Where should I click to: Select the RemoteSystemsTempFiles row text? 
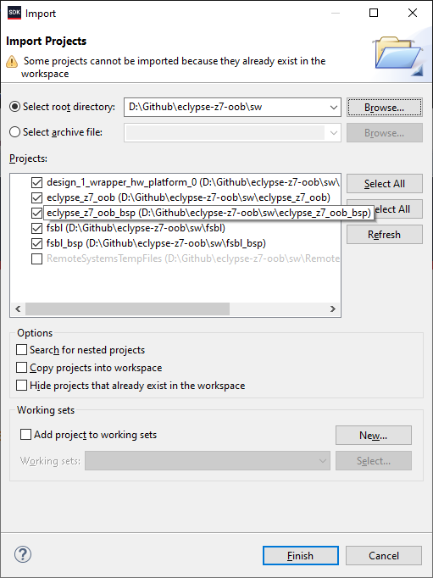coord(192,258)
